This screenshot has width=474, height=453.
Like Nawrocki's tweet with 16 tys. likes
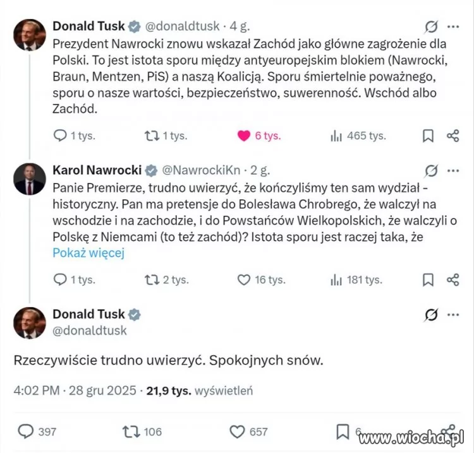tap(243, 279)
